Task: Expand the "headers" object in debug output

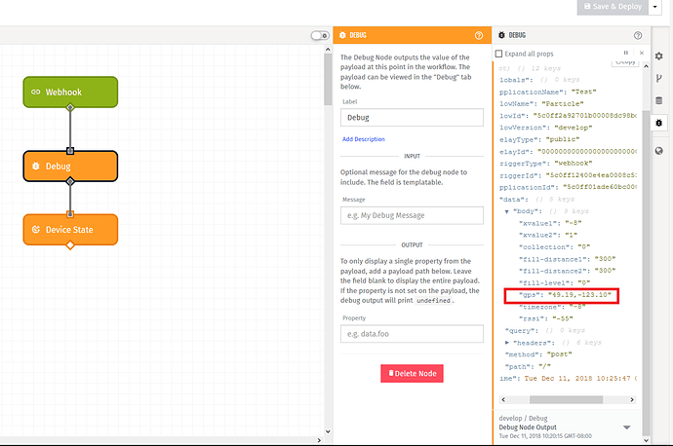Action: 507,343
